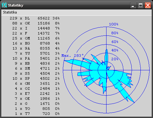The image size is (153, 118).
Task: Click the Statistiky window title text
Action: click(16, 5)
